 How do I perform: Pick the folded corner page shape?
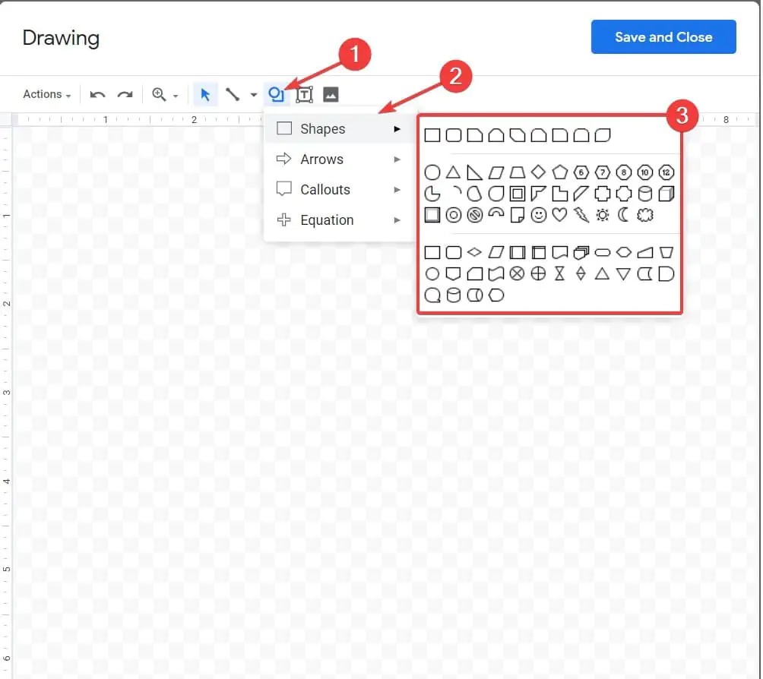518,215
